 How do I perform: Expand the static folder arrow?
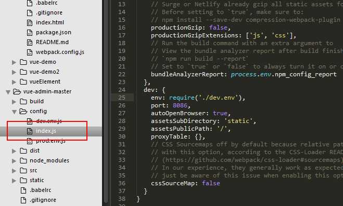14,181
